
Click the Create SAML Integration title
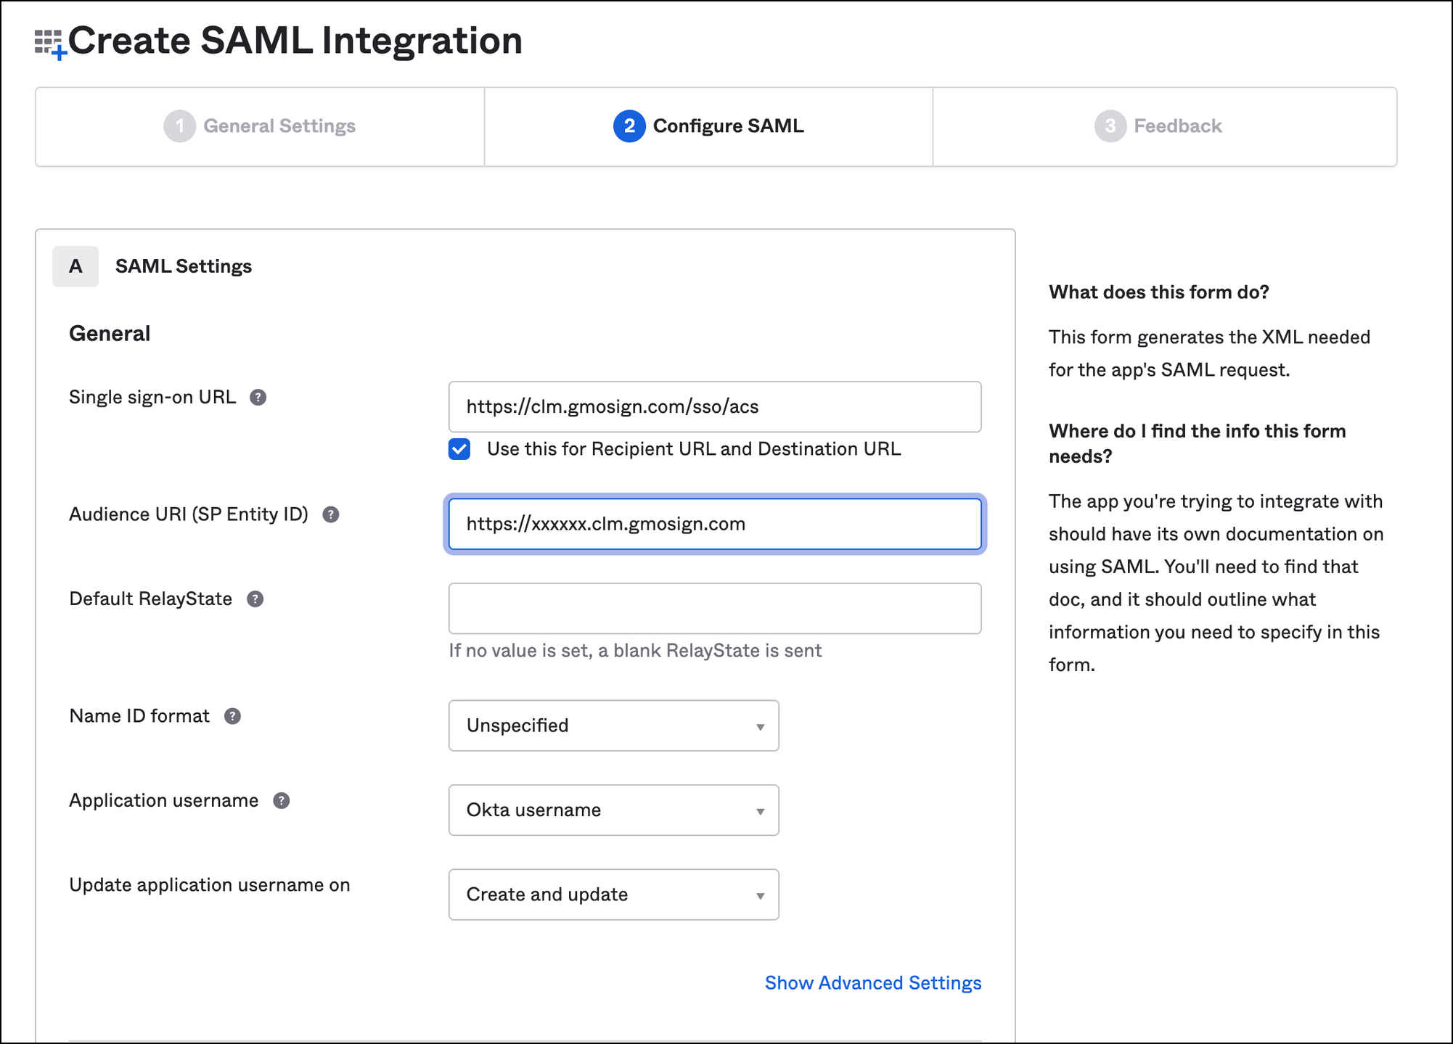coord(295,41)
